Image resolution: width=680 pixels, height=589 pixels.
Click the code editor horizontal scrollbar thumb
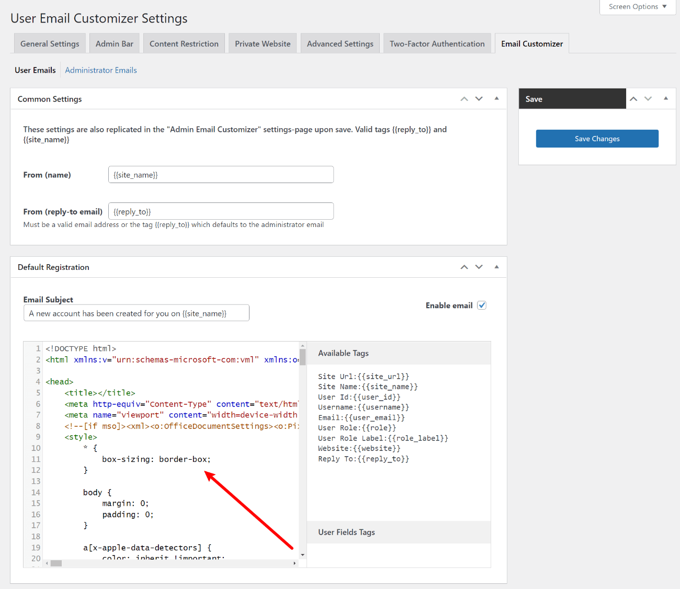(56, 563)
